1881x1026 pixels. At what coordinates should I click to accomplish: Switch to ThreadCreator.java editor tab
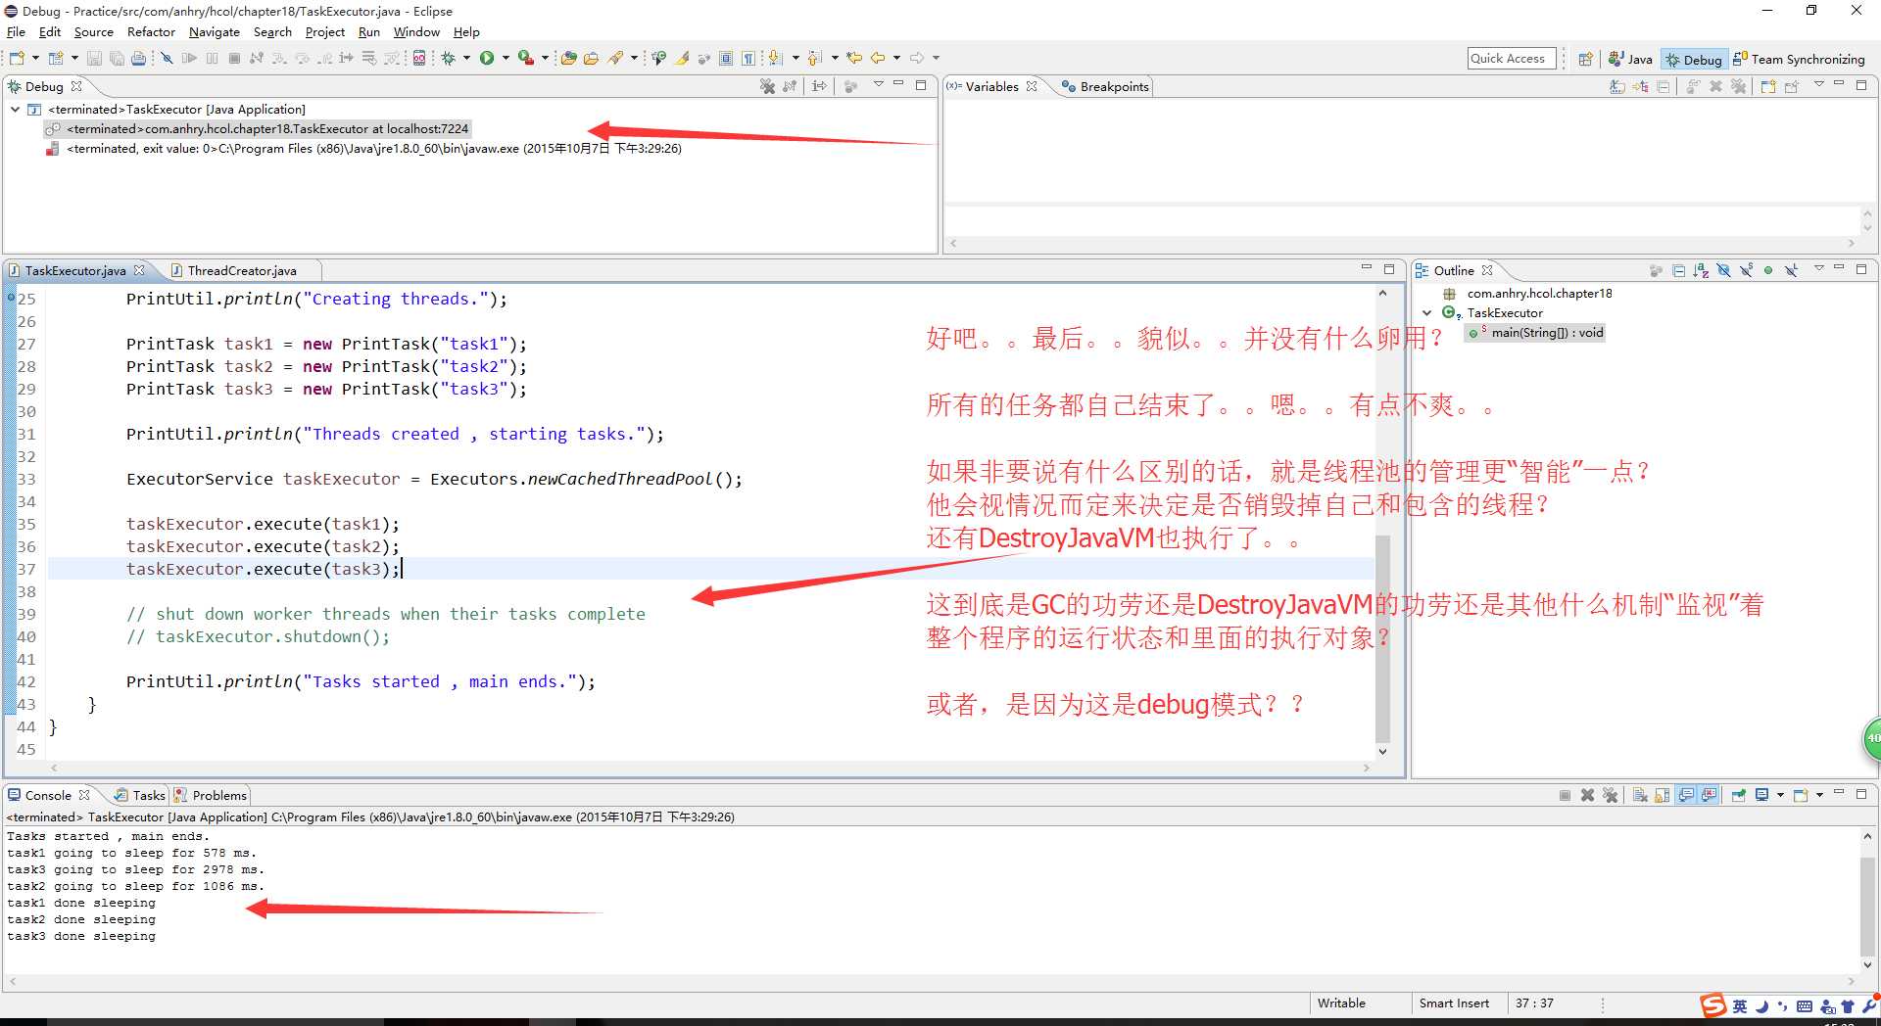[x=242, y=271]
